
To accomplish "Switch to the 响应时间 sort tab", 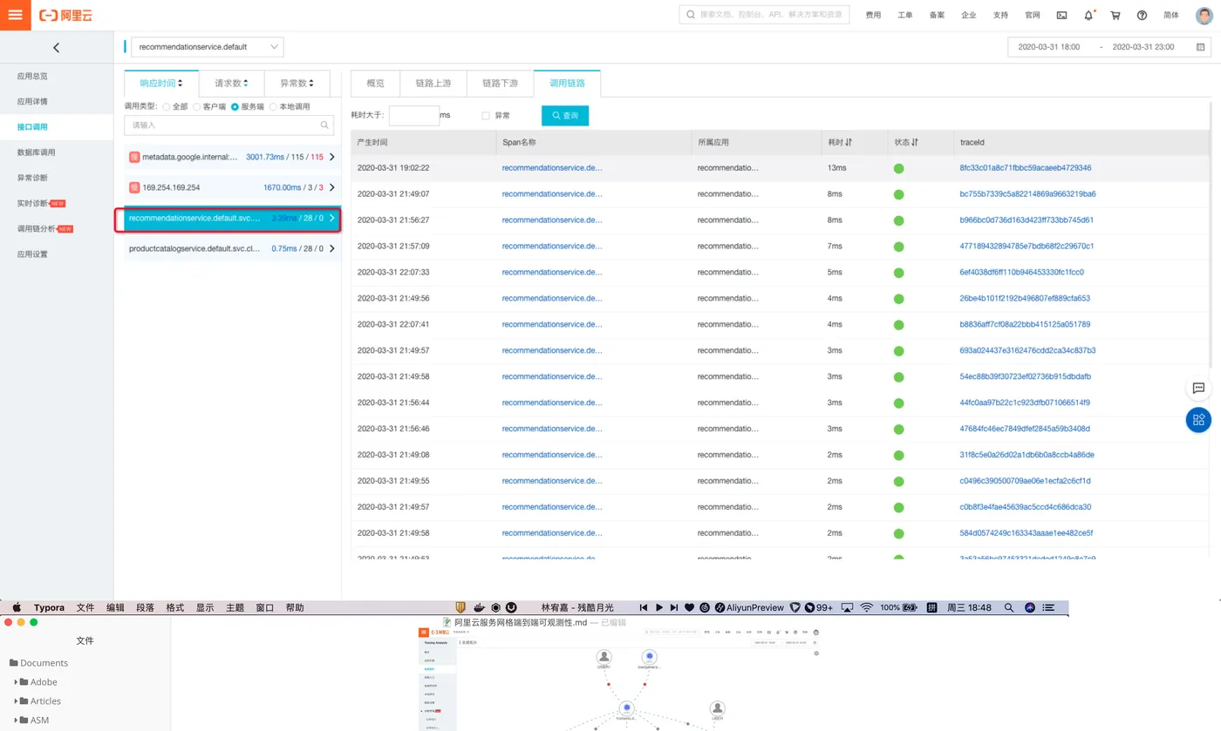I will (162, 84).
